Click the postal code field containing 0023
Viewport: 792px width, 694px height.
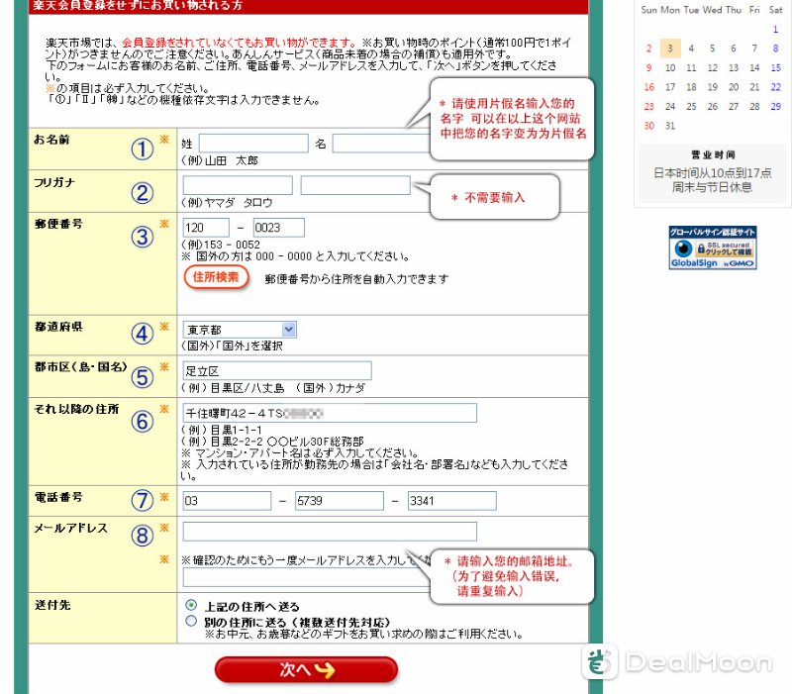(279, 228)
